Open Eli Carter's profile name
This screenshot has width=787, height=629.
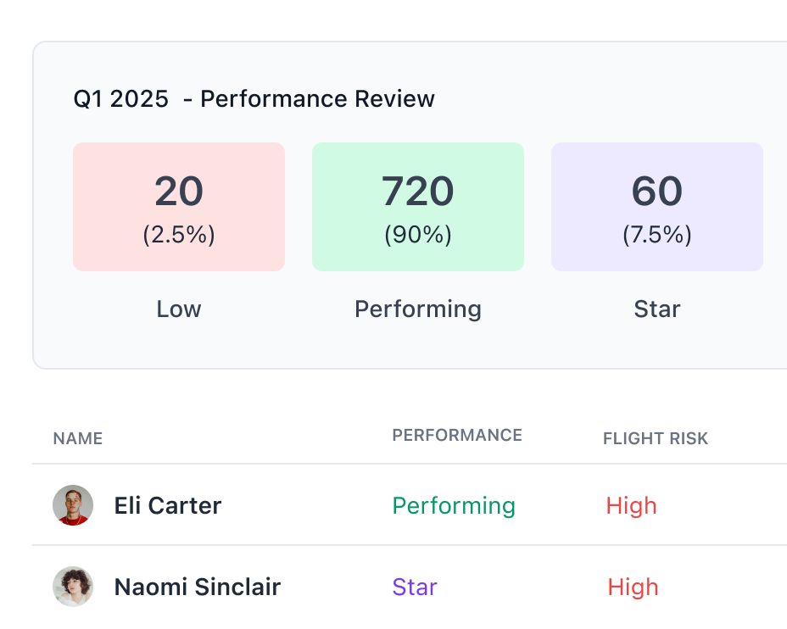click(x=168, y=505)
